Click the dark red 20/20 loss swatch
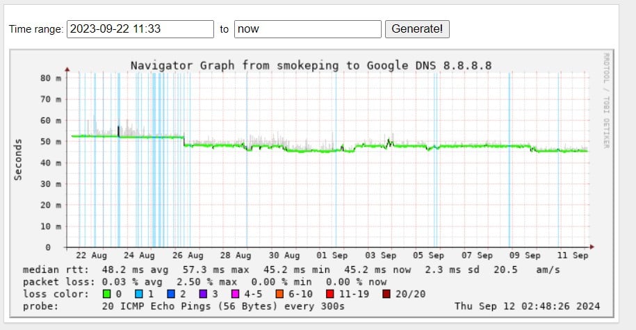Viewport: 636px width, 330px height. 386,294
